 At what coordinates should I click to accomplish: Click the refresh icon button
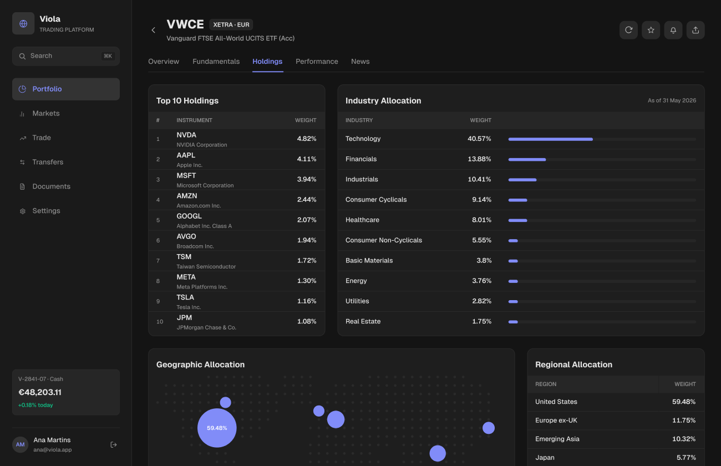pyautogui.click(x=628, y=30)
